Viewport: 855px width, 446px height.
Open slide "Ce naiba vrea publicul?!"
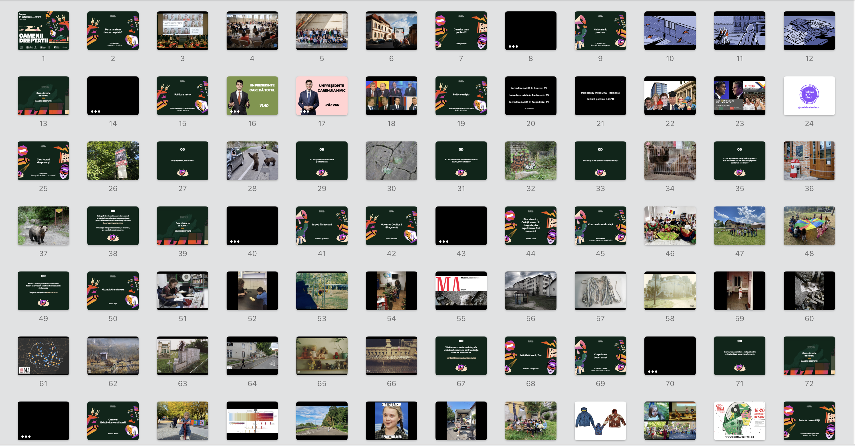pyautogui.click(x=461, y=31)
